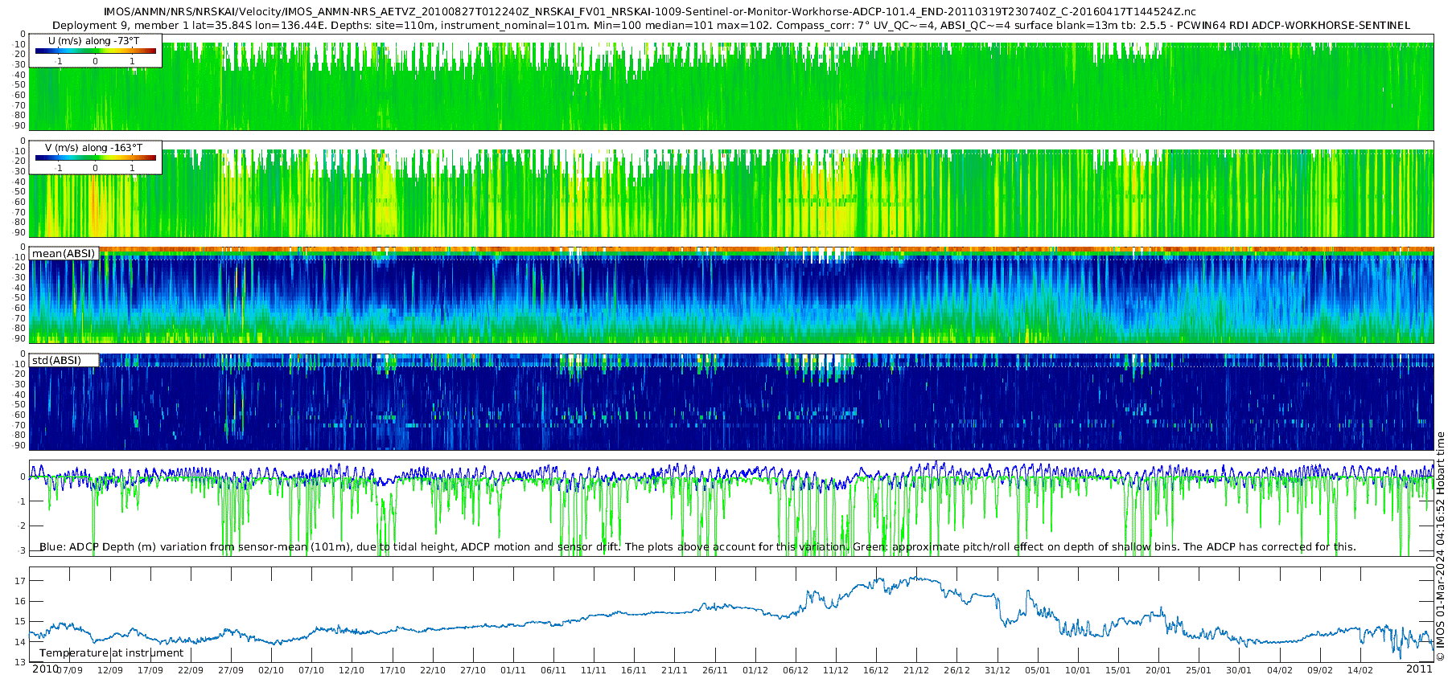Click the 90 depth tick of the U velocity panel

point(20,125)
